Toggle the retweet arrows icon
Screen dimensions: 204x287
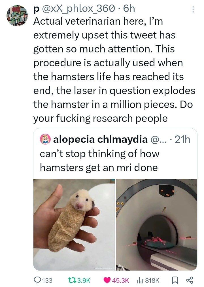72,280
